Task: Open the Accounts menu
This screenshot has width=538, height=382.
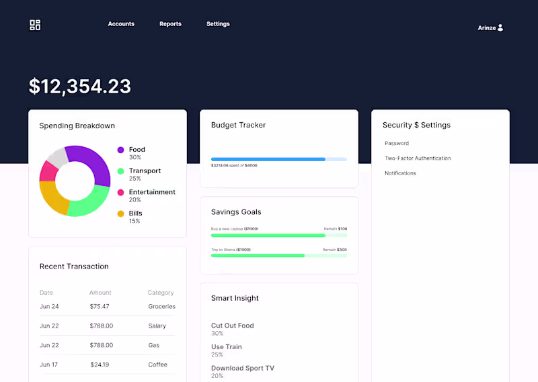Action: point(121,24)
